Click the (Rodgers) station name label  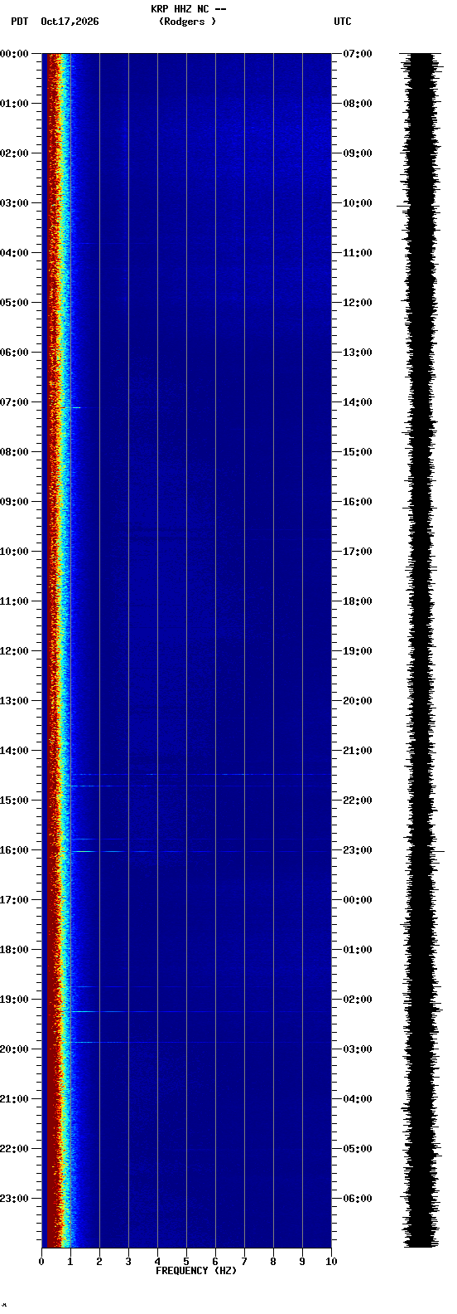[x=187, y=22]
